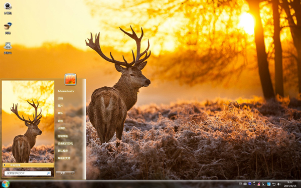Screen dimensions: 301x188
Task: Click the volume speaker tray icon
Action: [279, 184]
